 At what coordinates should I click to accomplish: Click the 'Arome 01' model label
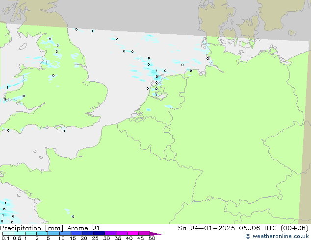83,228
